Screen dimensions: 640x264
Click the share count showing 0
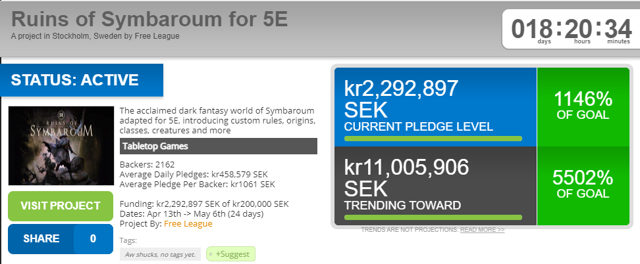pos(93,238)
